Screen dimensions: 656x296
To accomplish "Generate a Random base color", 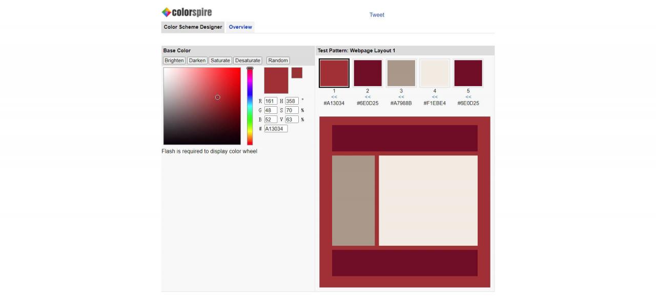I will coord(277,60).
